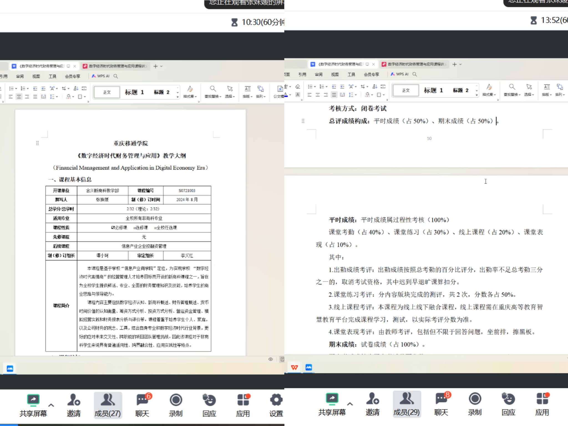The width and height of the screenshot is (568, 426).
Task: Open 样式集 dropdown in left WPS ribbon
Action: coord(190,92)
